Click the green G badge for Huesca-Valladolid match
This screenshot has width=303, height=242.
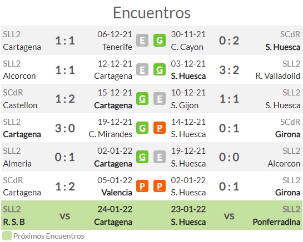160,69
